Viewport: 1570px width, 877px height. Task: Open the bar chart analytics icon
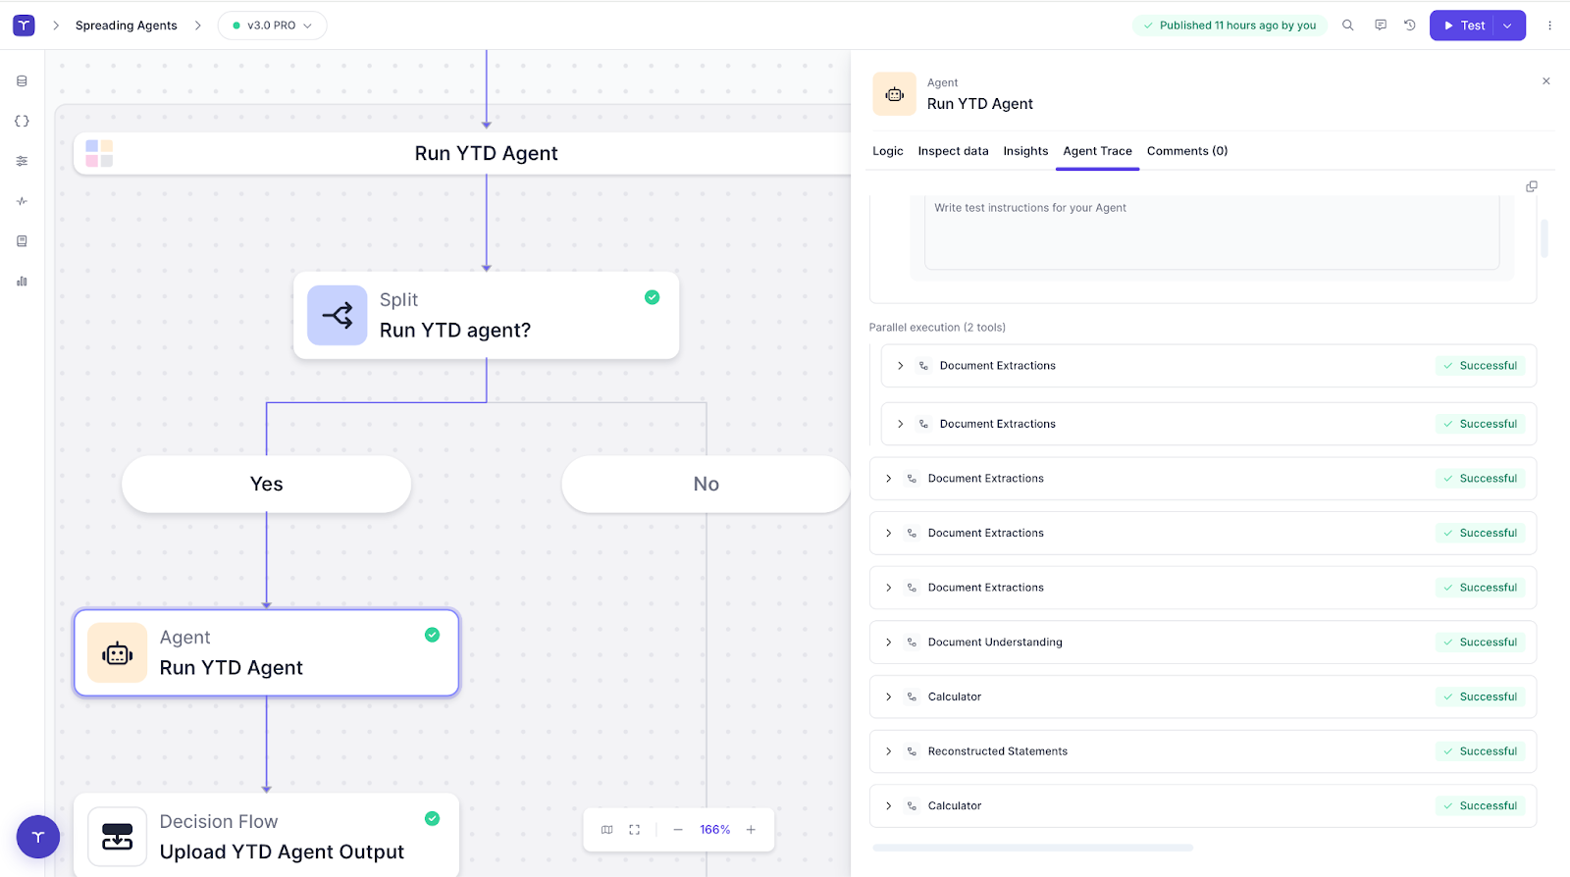coord(22,282)
